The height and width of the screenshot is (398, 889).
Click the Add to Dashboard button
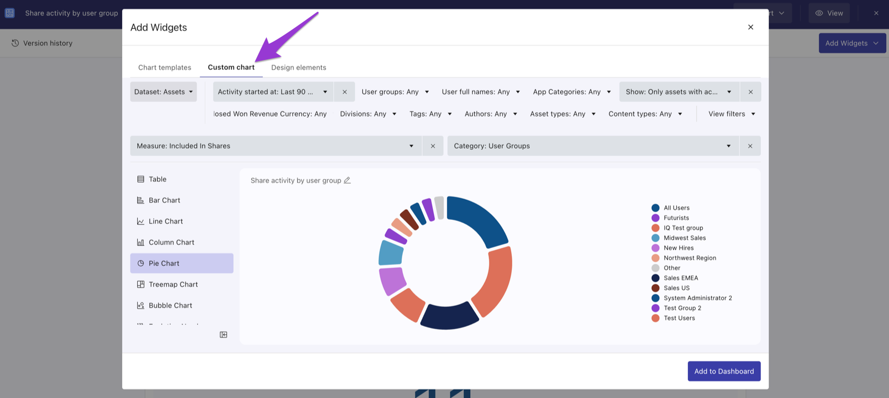tap(724, 371)
